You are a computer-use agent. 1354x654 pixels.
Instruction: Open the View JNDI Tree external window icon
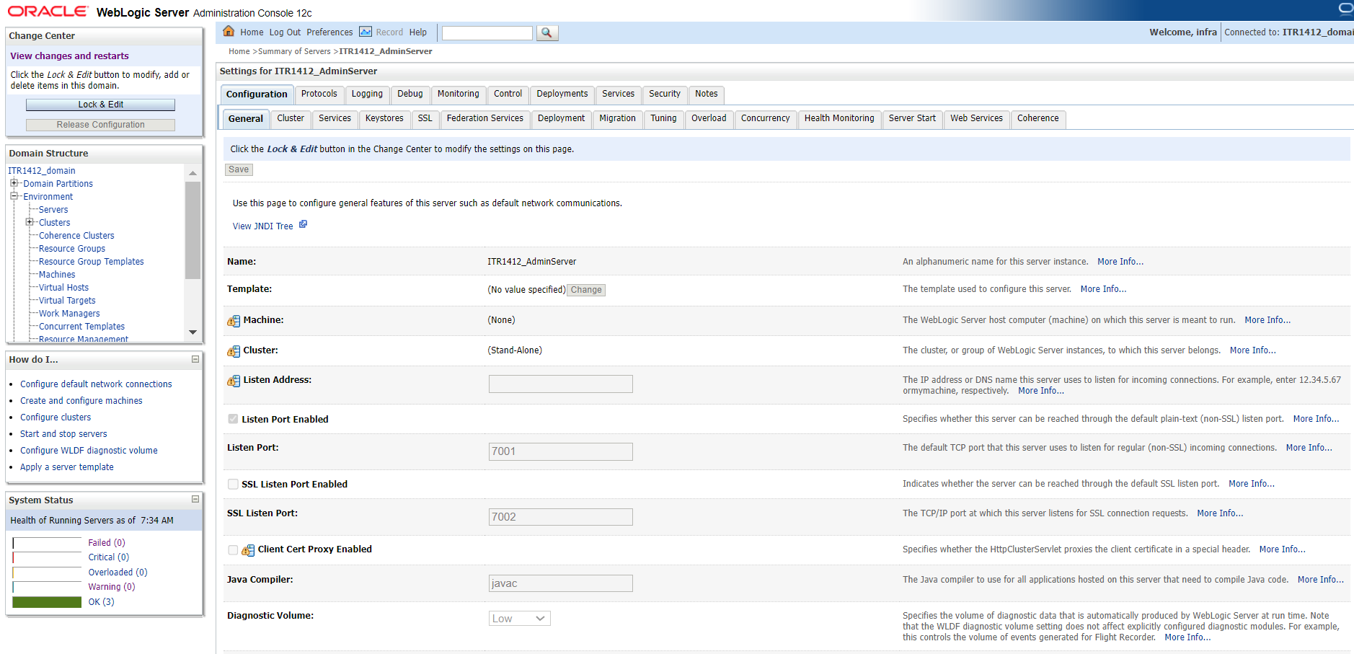click(x=304, y=224)
